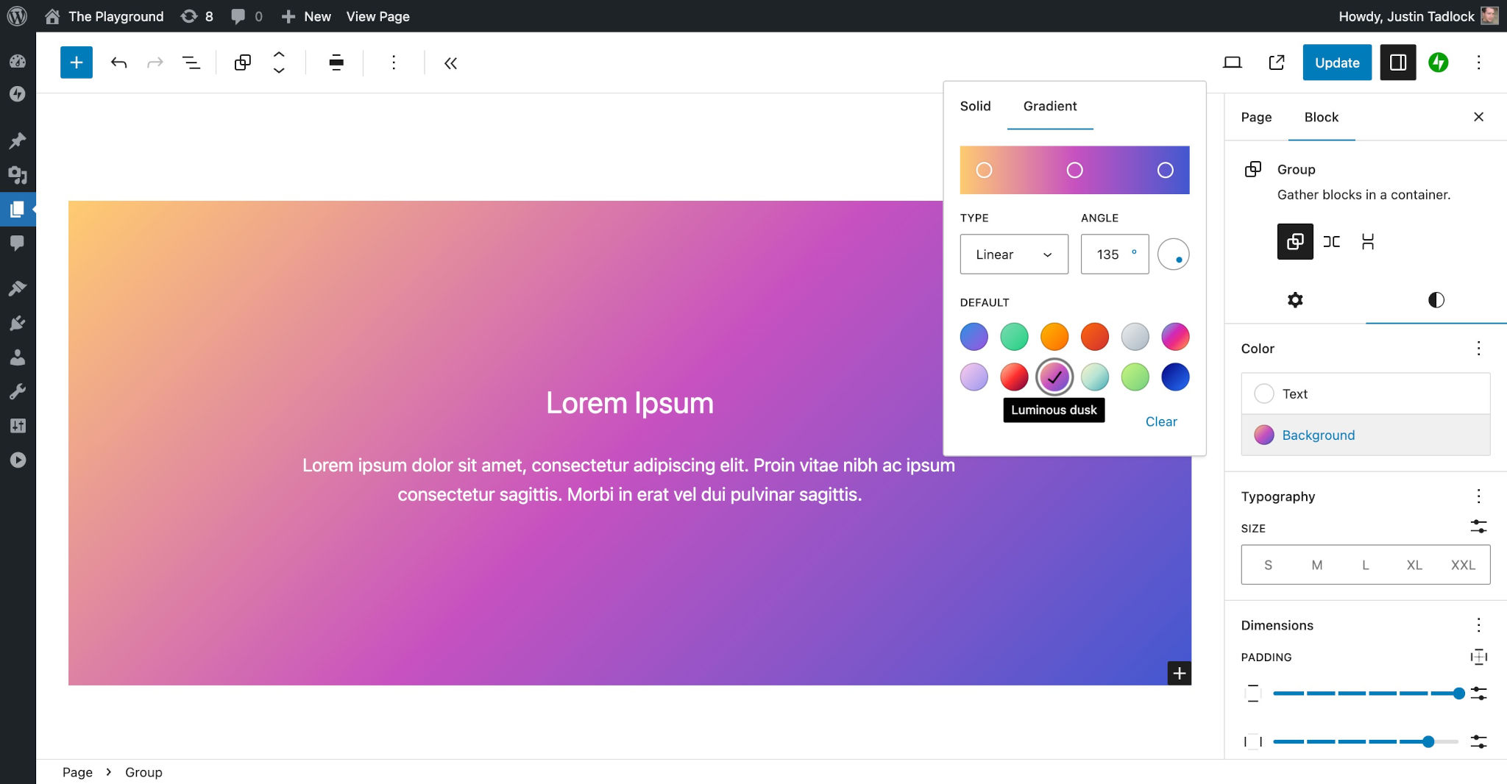Toggle the settings sidebar panel beside Update

pyautogui.click(x=1397, y=63)
